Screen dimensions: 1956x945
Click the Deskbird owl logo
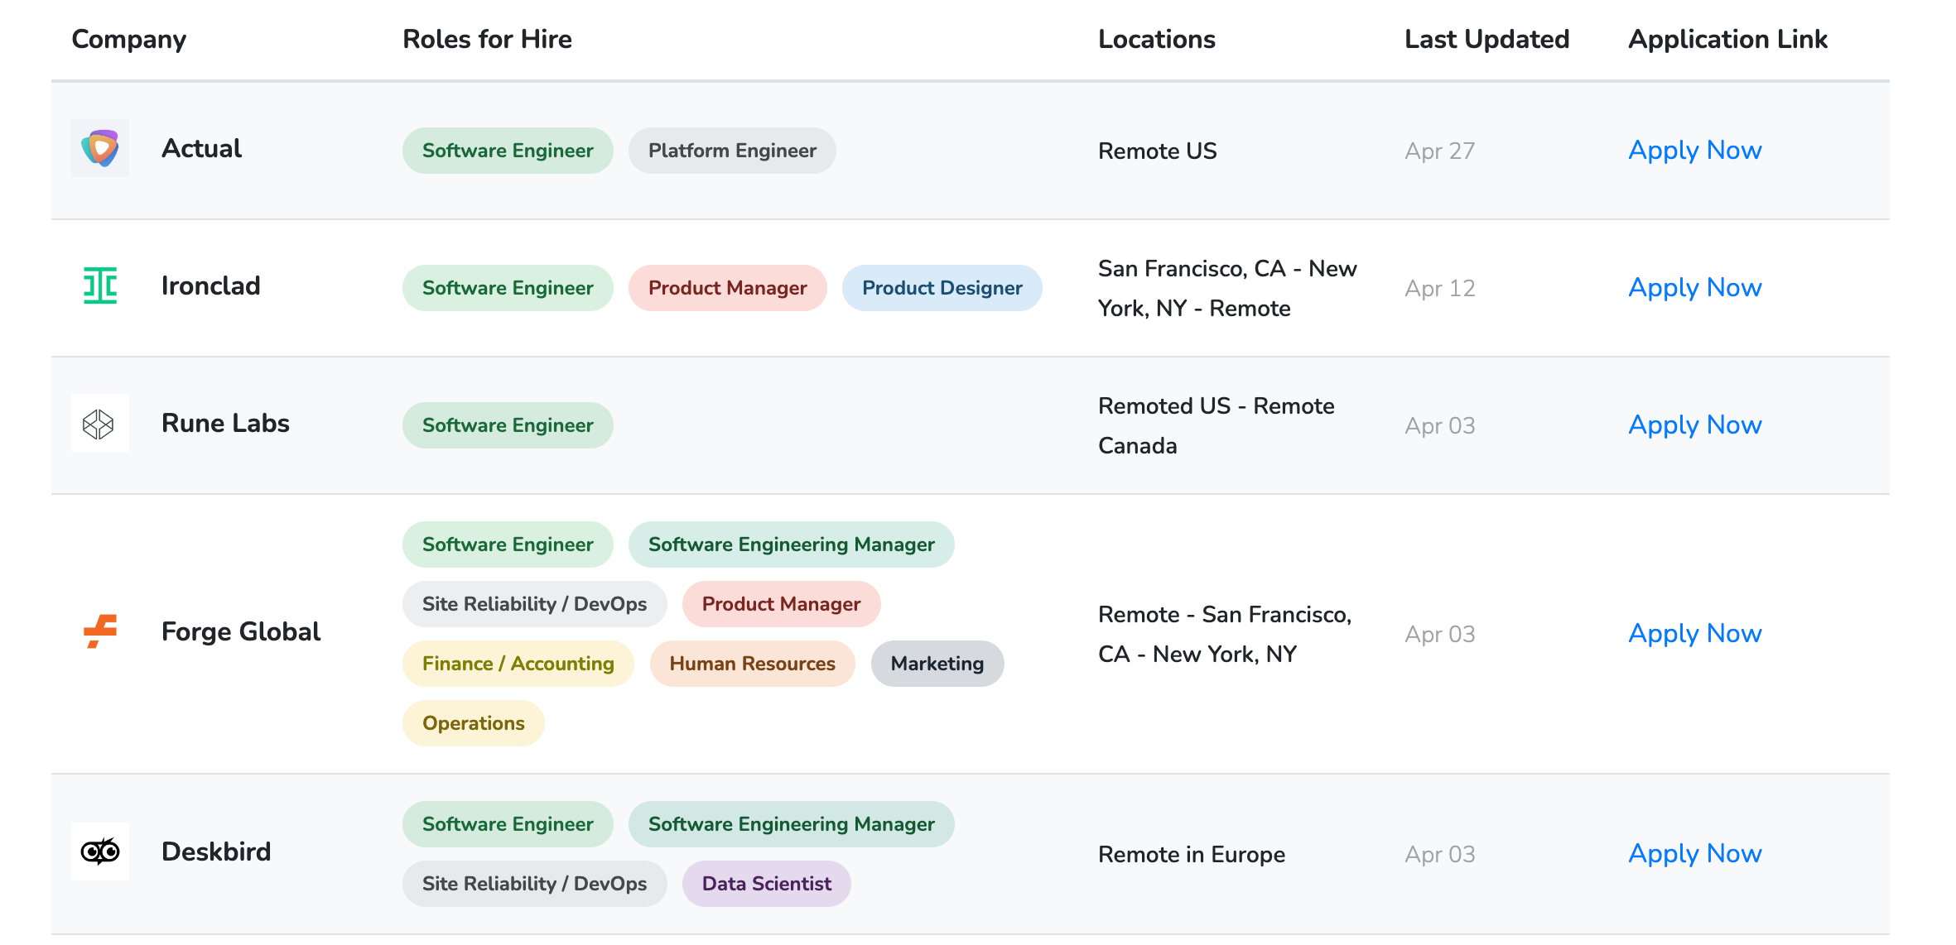tap(100, 851)
